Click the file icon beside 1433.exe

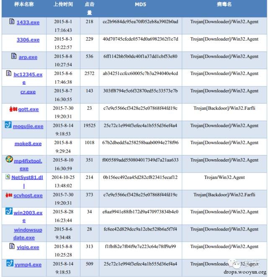tap(12, 21)
